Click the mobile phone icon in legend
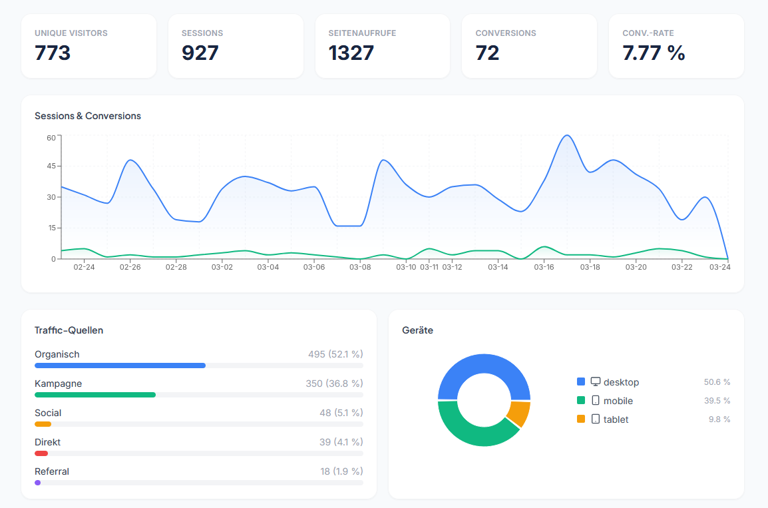Image resolution: width=768 pixels, height=508 pixels. coord(596,401)
